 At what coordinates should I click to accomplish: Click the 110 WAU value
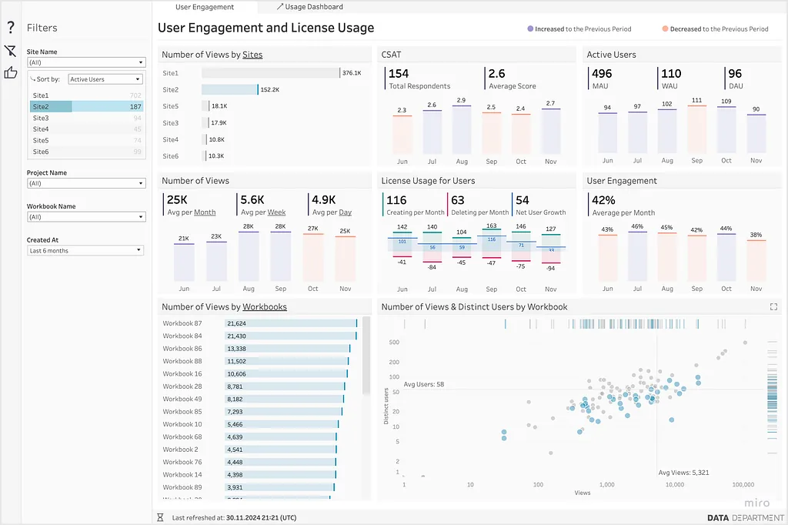671,73
